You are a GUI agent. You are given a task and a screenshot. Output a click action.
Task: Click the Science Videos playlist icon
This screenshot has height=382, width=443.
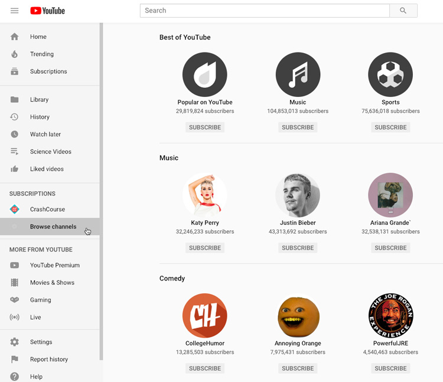(14, 152)
